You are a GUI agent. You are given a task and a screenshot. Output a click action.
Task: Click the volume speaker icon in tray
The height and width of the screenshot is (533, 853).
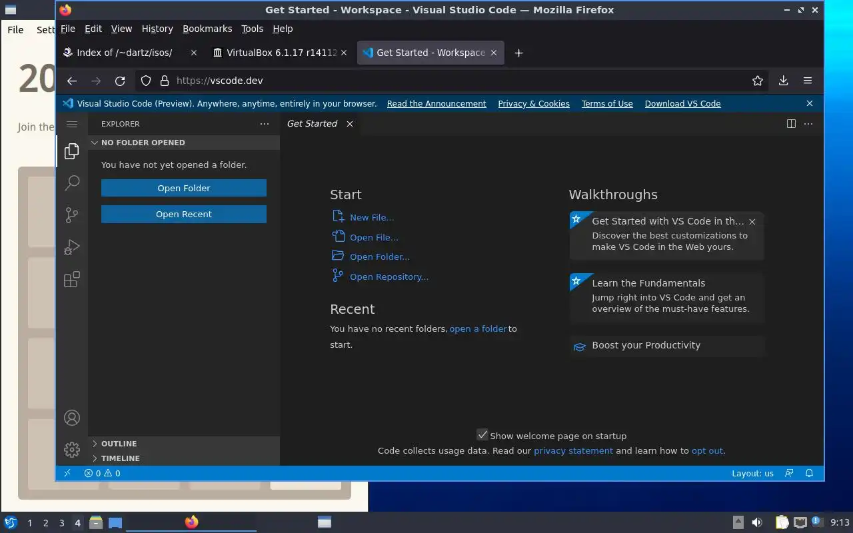point(756,522)
